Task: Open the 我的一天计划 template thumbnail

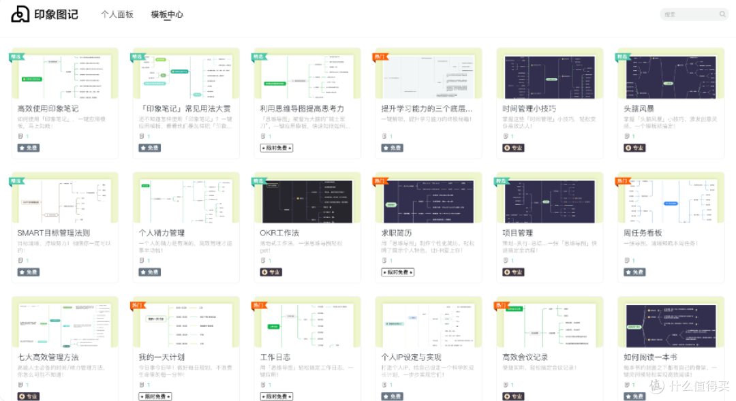Action: pyautogui.click(x=186, y=325)
